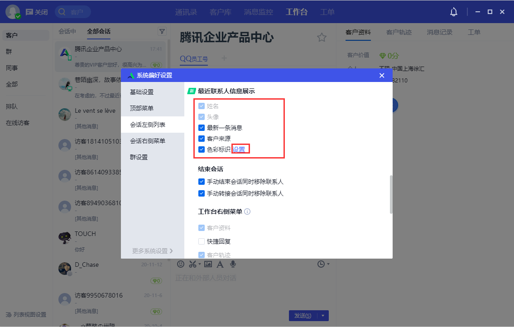Expand 更多系统设置 at sidebar bottom
Image resolution: width=514 pixels, height=327 pixels.
click(x=152, y=250)
